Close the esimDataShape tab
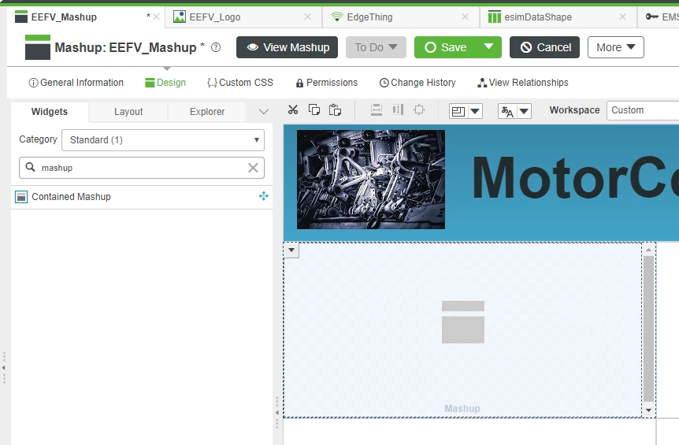 tap(623, 17)
